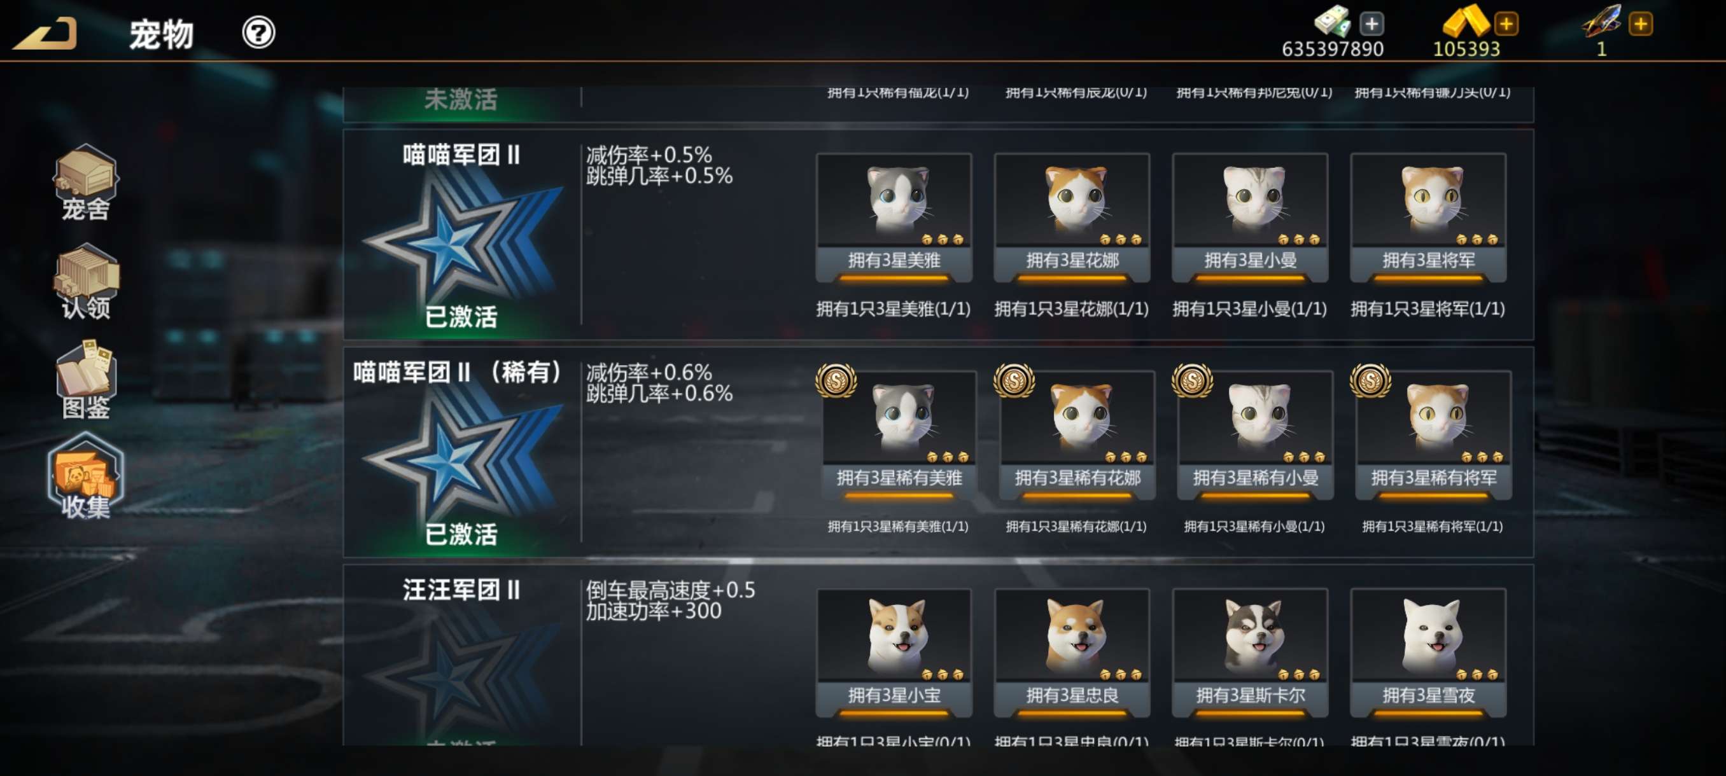Tap the back arrow icon
This screenshot has width=1726, height=776.
point(45,34)
